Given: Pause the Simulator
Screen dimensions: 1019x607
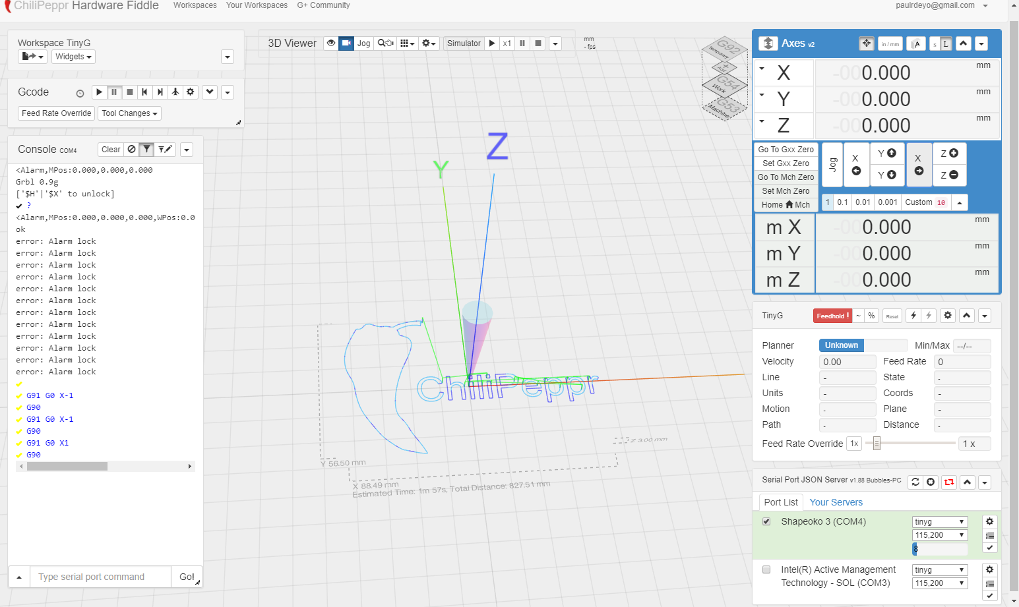Looking at the screenshot, I should (x=522, y=43).
